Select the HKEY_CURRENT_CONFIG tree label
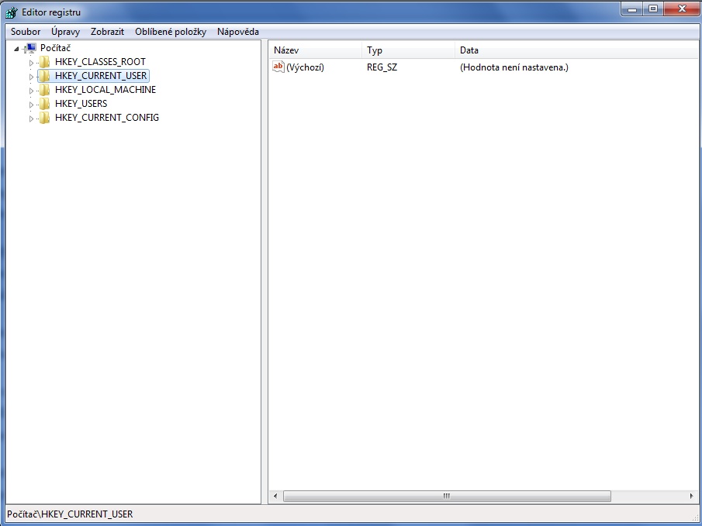702x526 pixels. (107, 118)
